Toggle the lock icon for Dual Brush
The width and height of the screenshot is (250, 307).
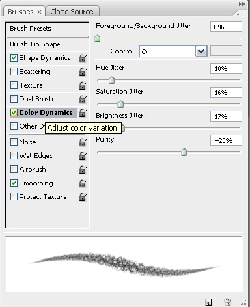(83, 99)
